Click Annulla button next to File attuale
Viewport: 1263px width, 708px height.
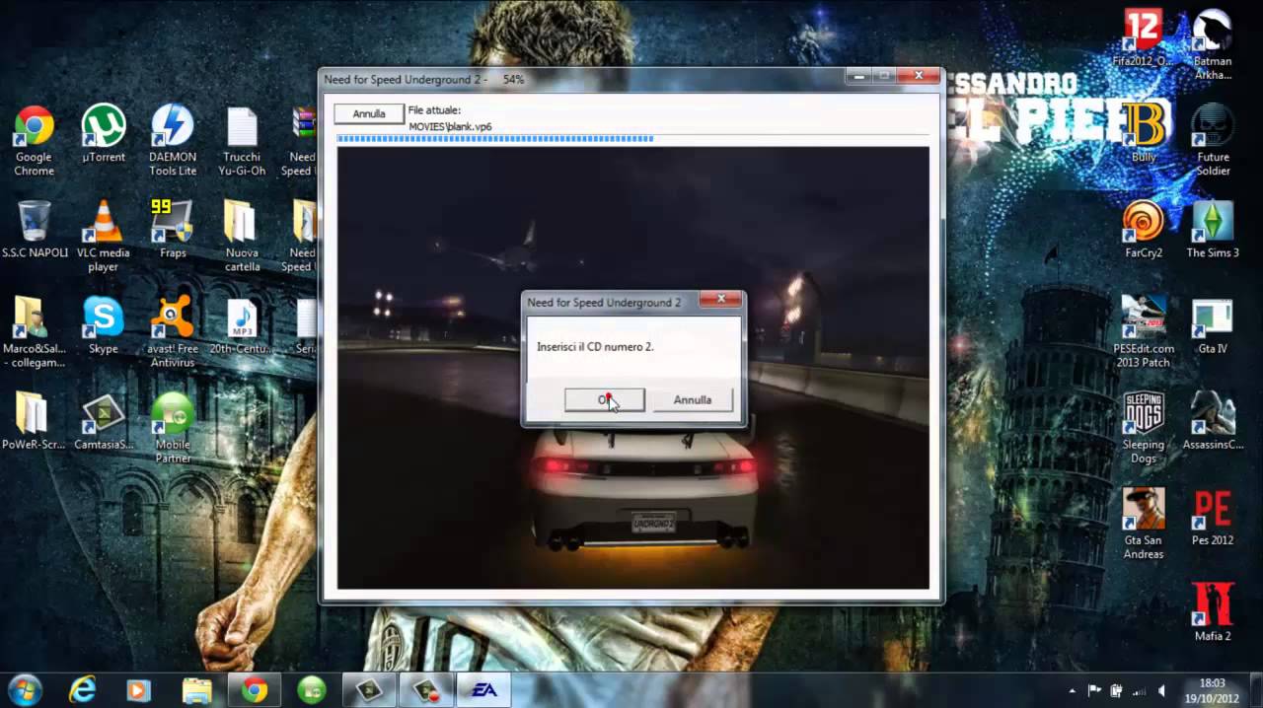point(369,113)
